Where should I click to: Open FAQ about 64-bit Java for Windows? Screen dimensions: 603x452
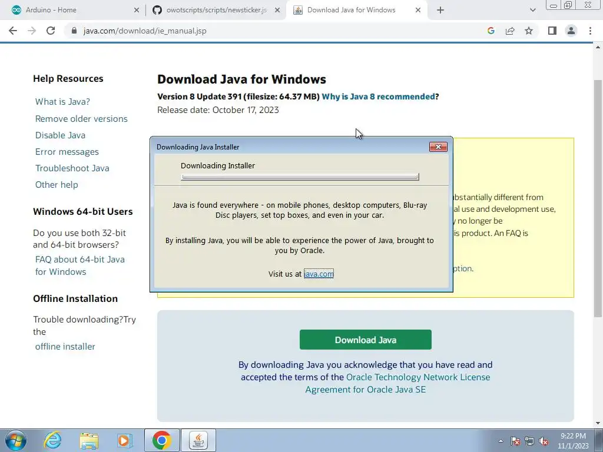click(80, 265)
